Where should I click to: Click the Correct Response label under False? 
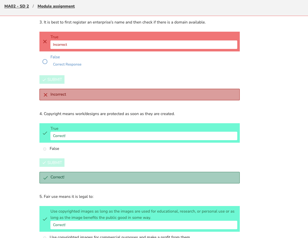point(67,65)
